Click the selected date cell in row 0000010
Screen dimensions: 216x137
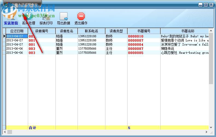pyautogui.click(x=17, y=36)
